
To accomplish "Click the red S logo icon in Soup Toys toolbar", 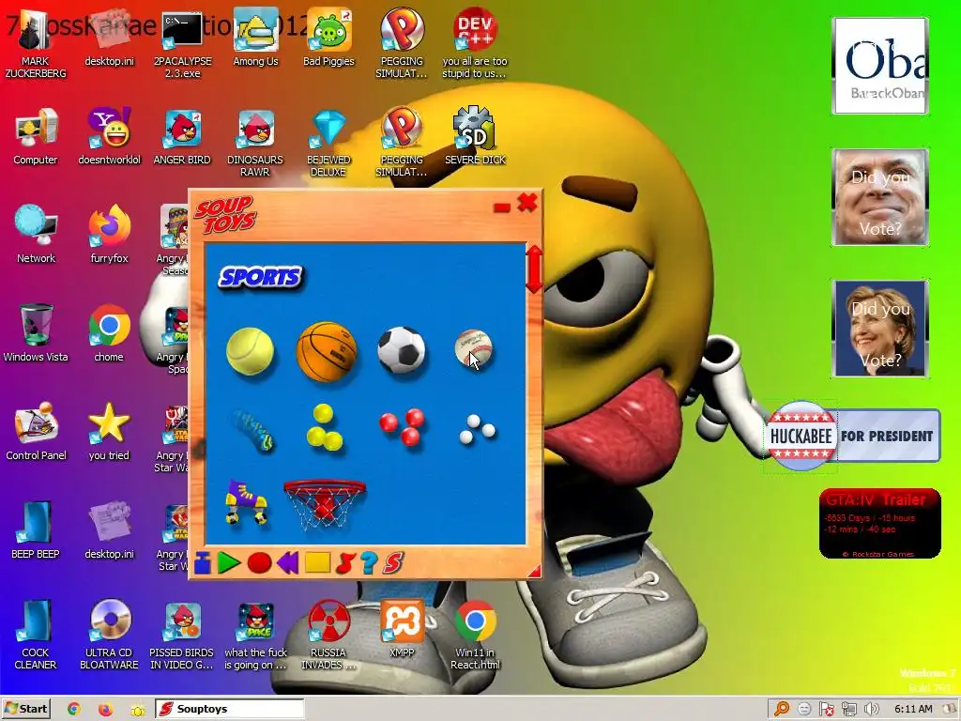I will click(394, 563).
